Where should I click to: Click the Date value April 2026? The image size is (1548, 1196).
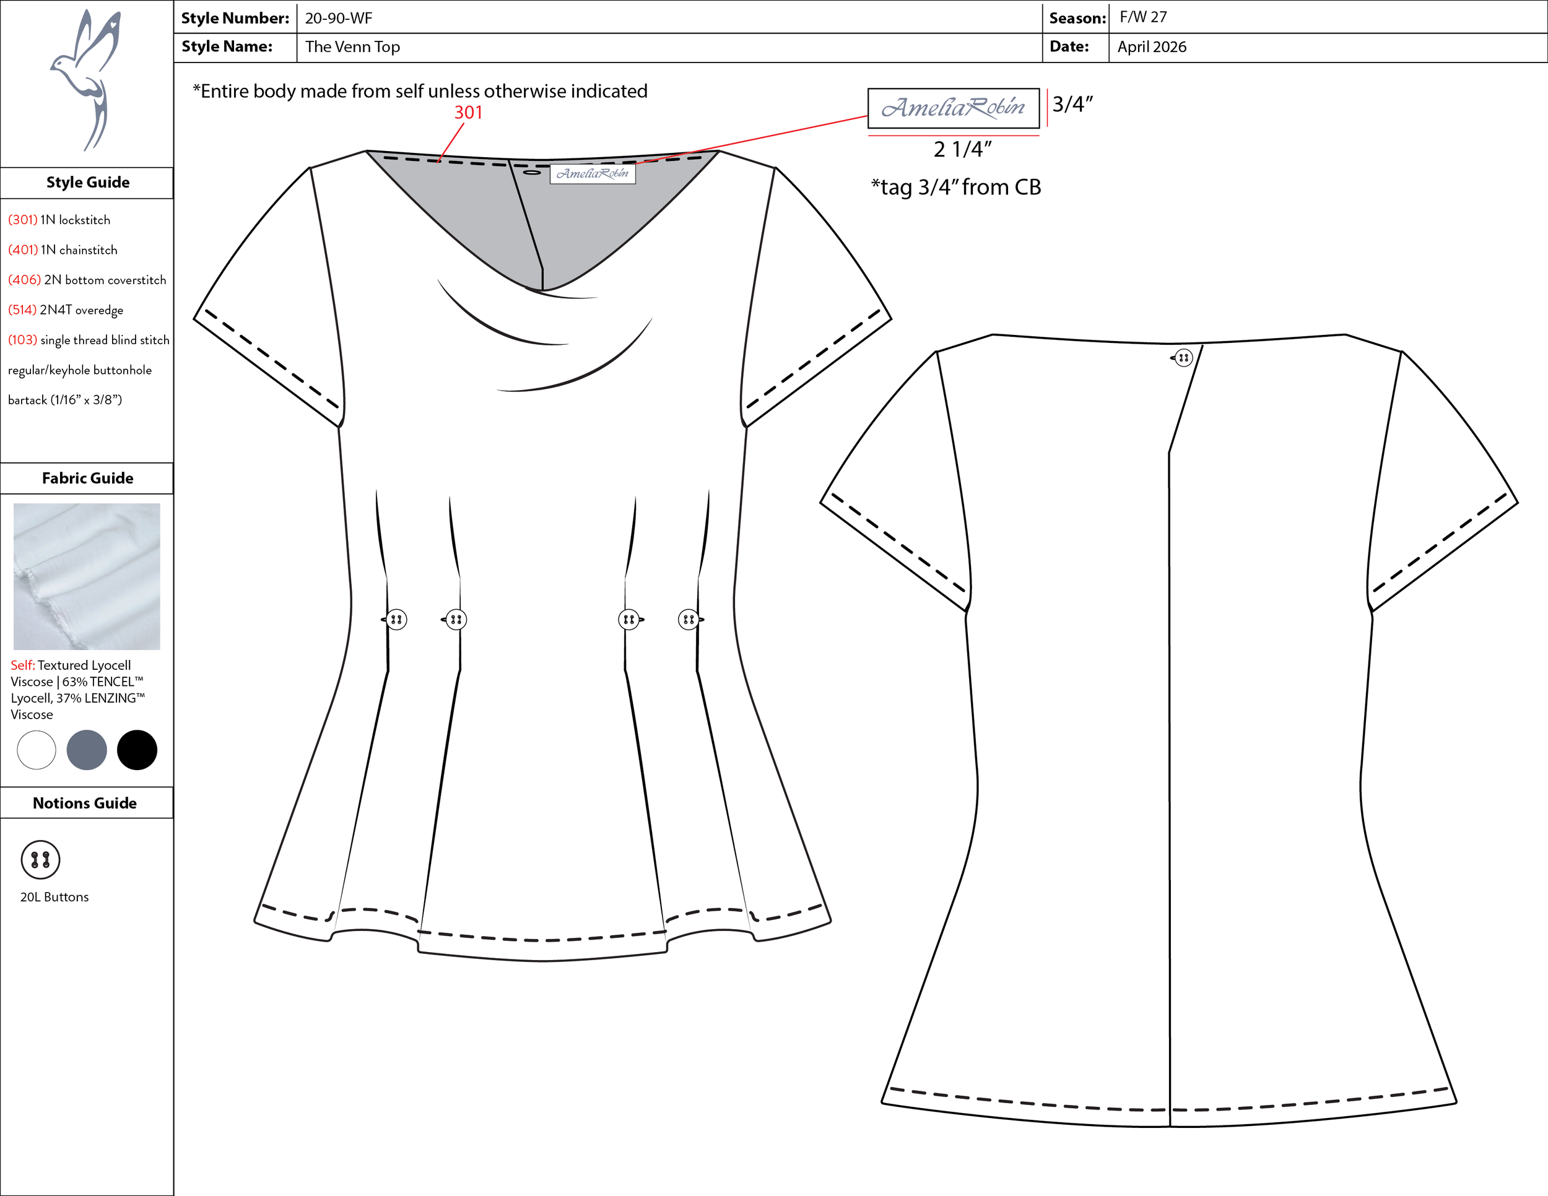pyautogui.click(x=1152, y=47)
